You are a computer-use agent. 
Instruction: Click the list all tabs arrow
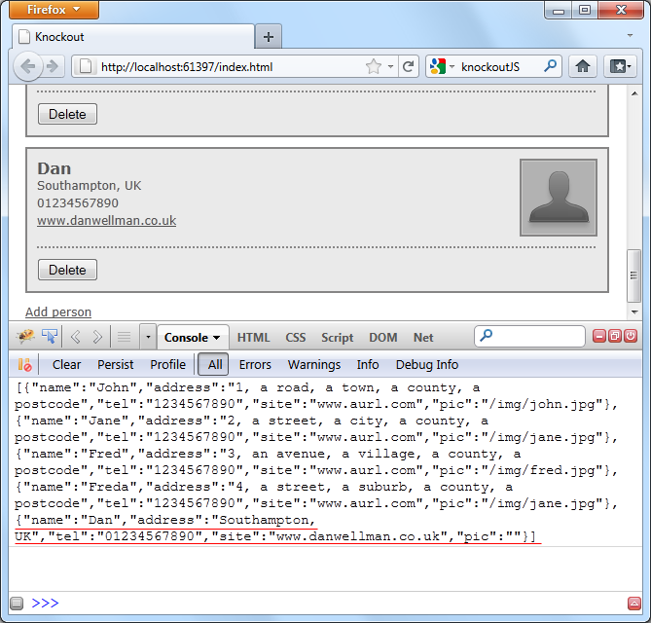click(x=630, y=36)
